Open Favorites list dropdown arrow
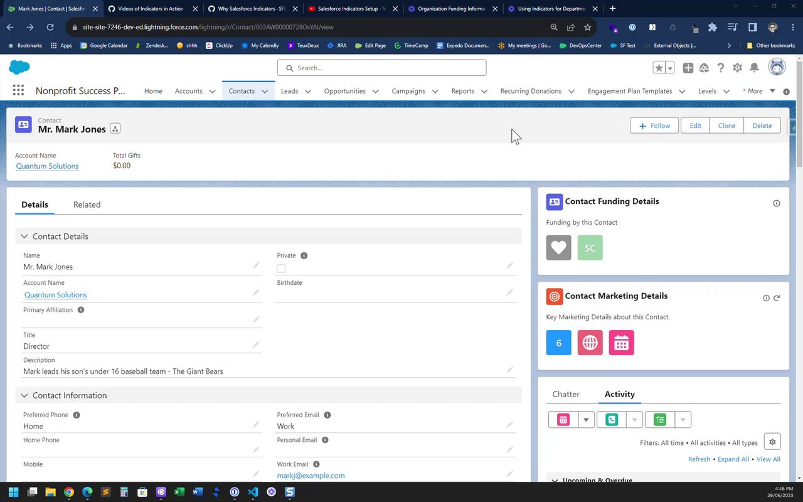The width and height of the screenshot is (803, 502). (670, 68)
